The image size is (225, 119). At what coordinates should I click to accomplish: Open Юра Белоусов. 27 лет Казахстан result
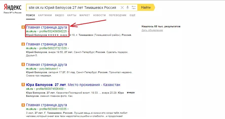(73, 85)
